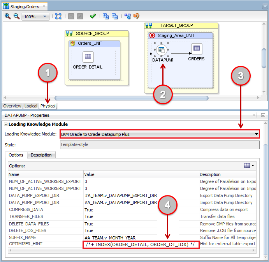This screenshot has width=269, height=262.
Task: Validate the mapping with green checkmark
Action: pyautogui.click(x=93, y=16)
